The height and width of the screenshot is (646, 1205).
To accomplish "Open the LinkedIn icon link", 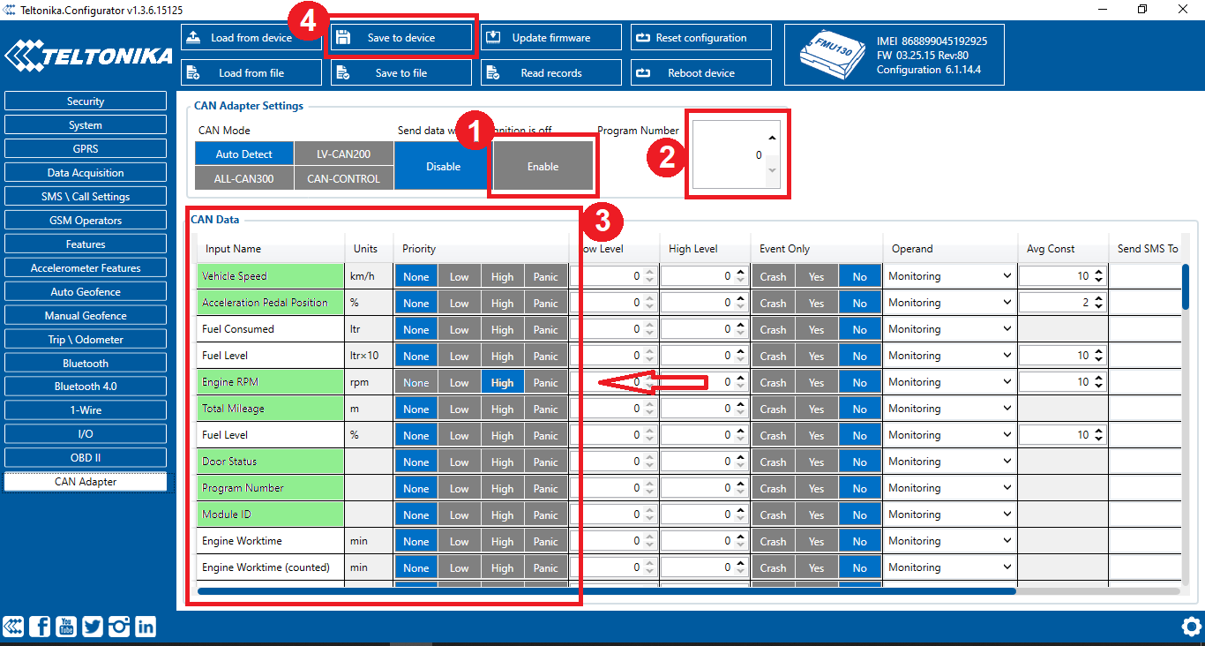I will point(146,627).
